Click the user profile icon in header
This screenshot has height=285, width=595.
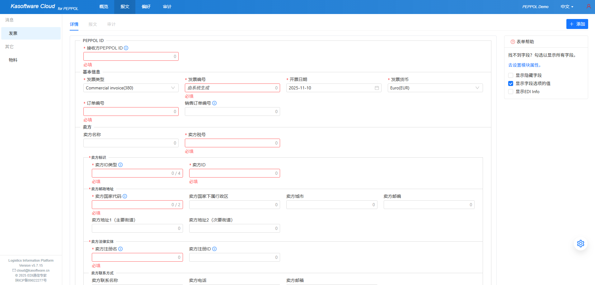pyautogui.click(x=588, y=7)
